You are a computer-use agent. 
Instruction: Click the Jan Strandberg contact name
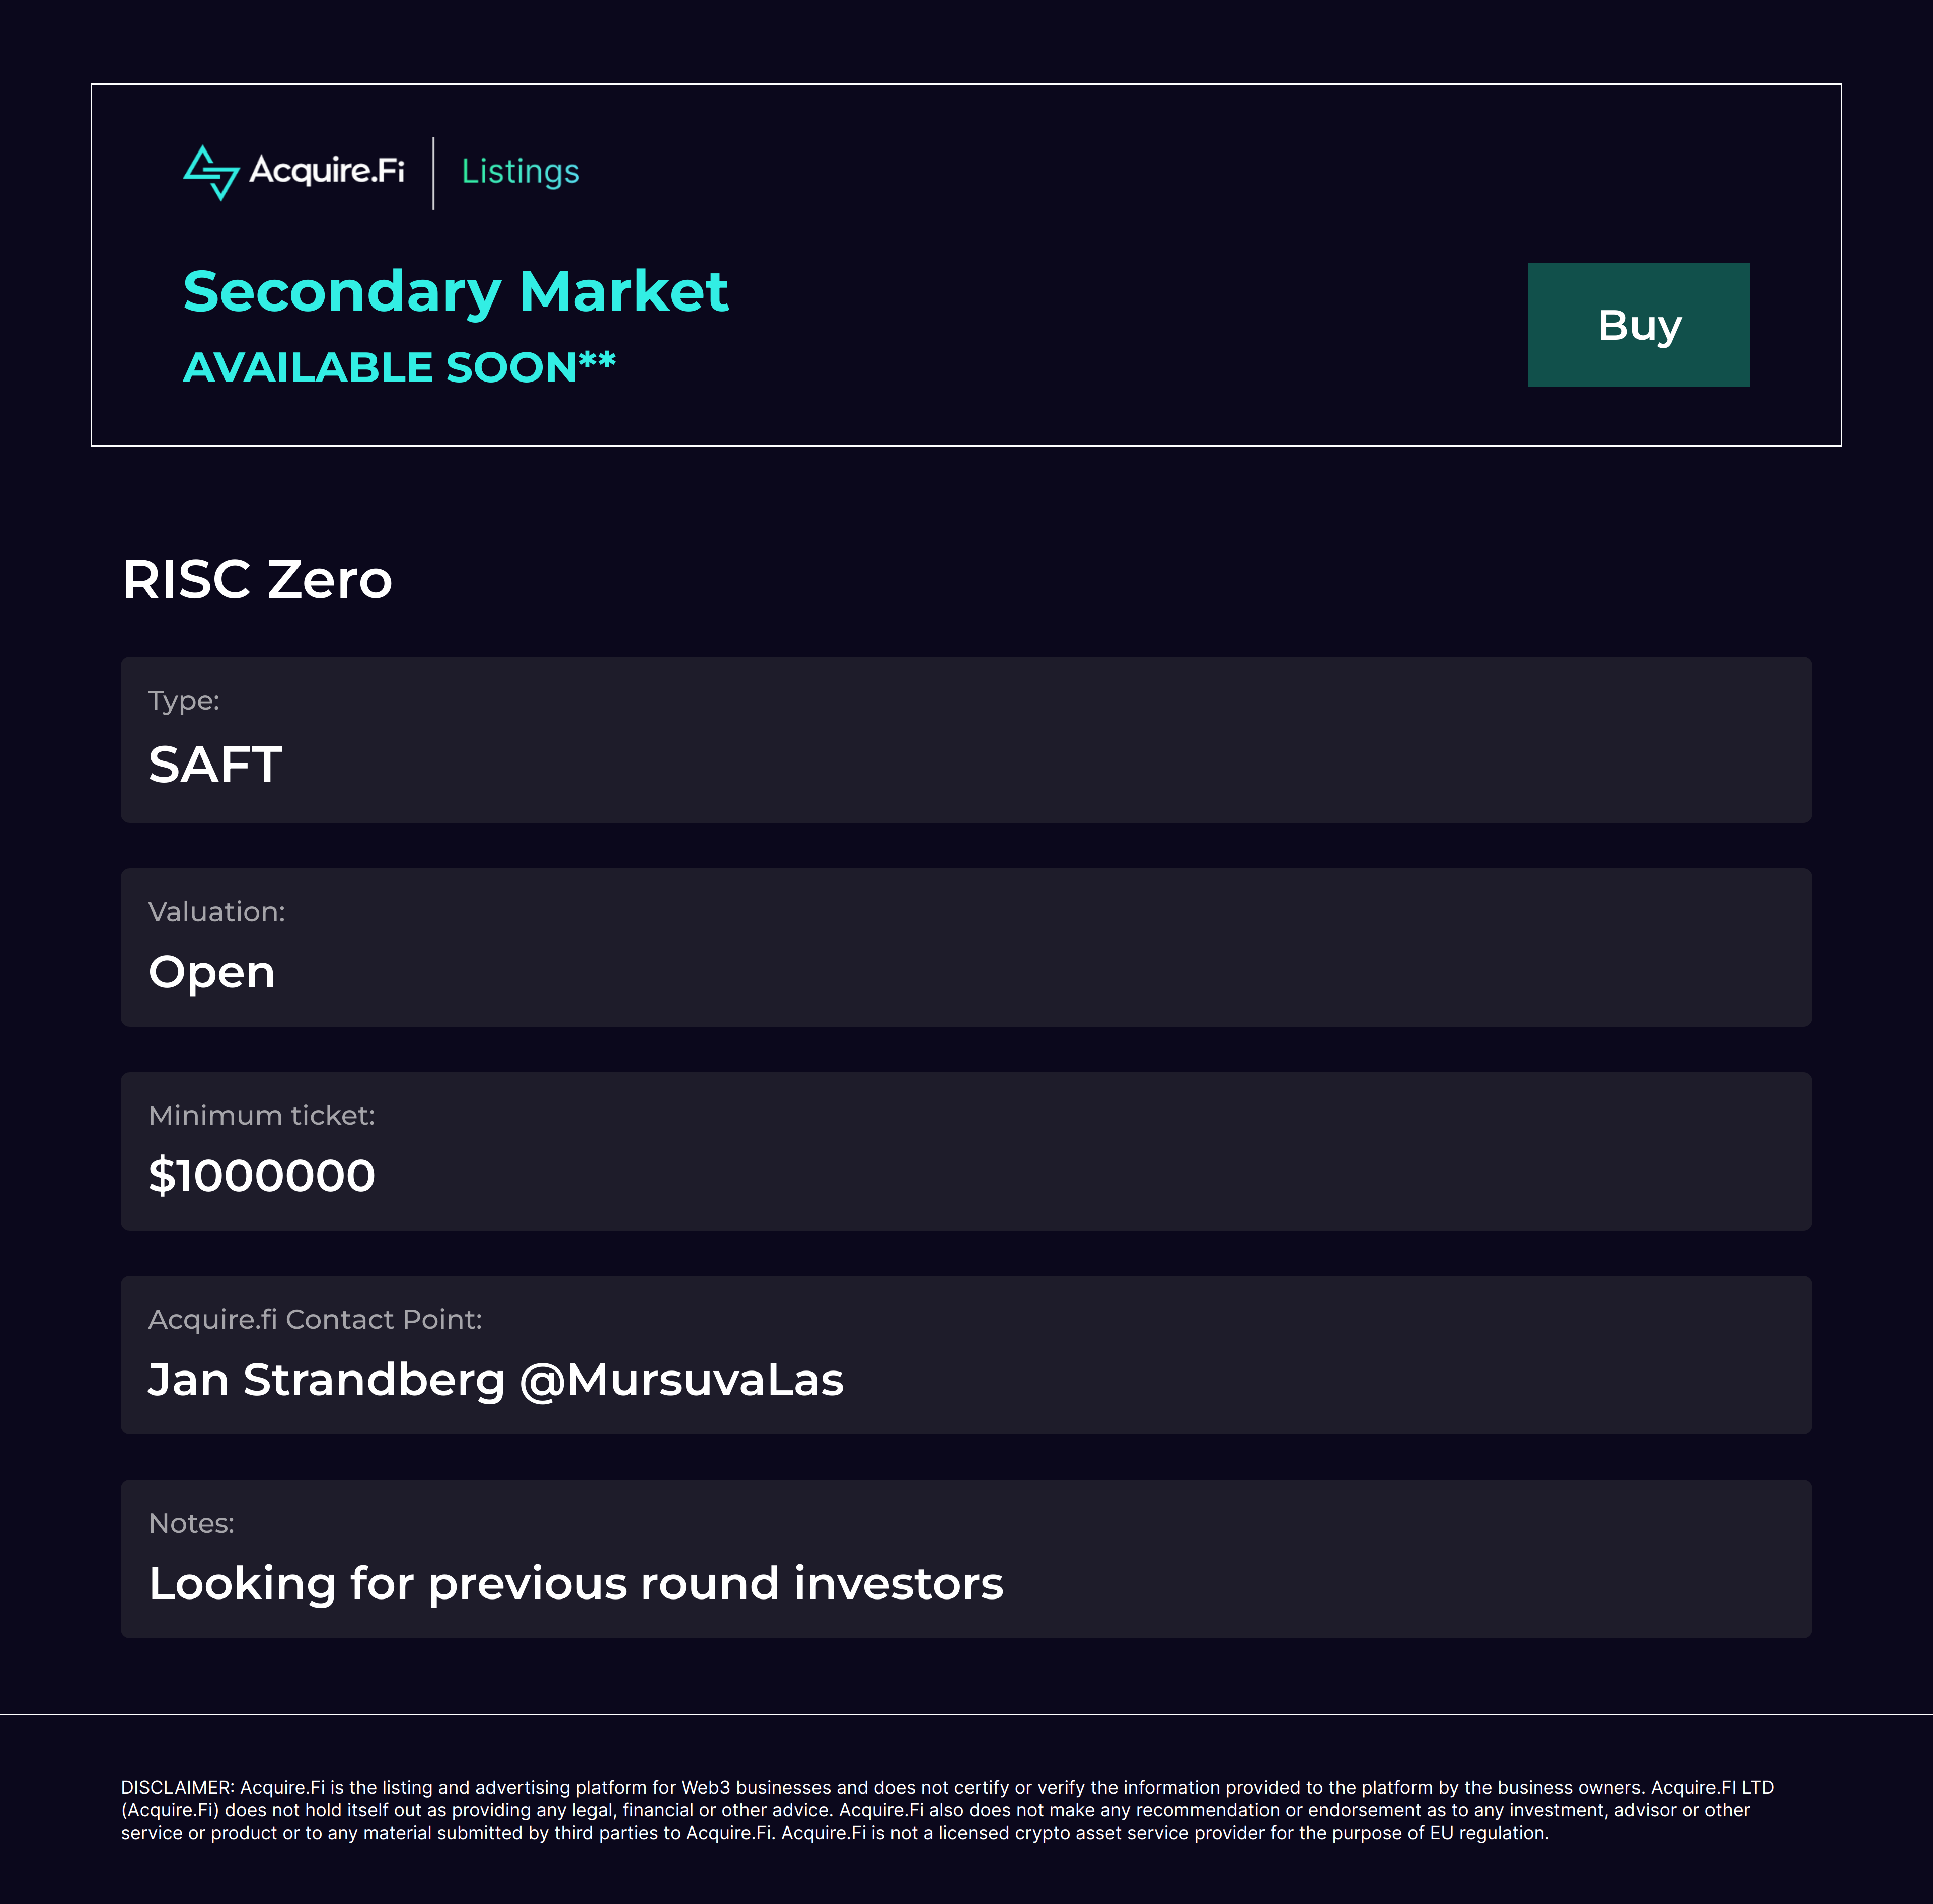click(x=326, y=1380)
